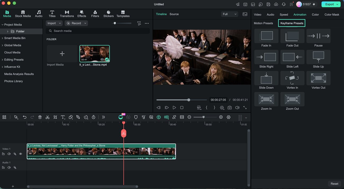Image resolution: width=344 pixels, height=189 pixels.
Task: Step back one frame in preview
Action: click(159, 108)
